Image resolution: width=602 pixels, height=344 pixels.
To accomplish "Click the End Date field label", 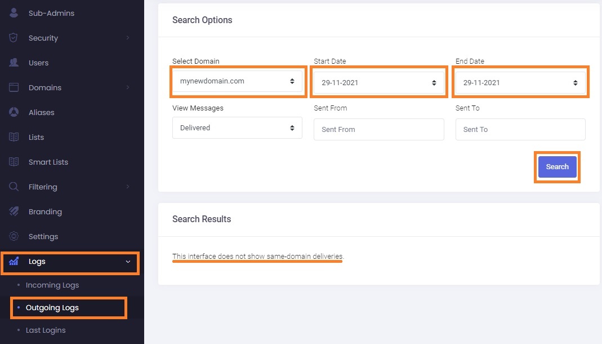I will (x=470, y=61).
